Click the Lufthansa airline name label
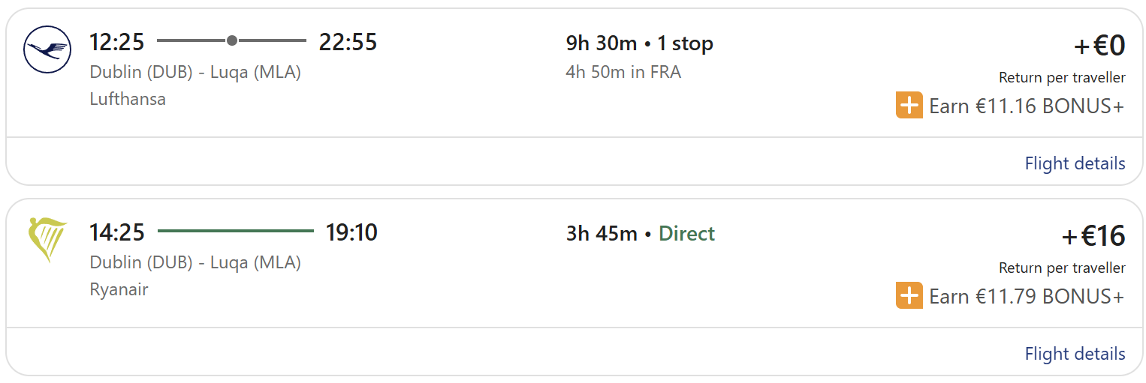This screenshot has width=1146, height=383. pos(128,99)
